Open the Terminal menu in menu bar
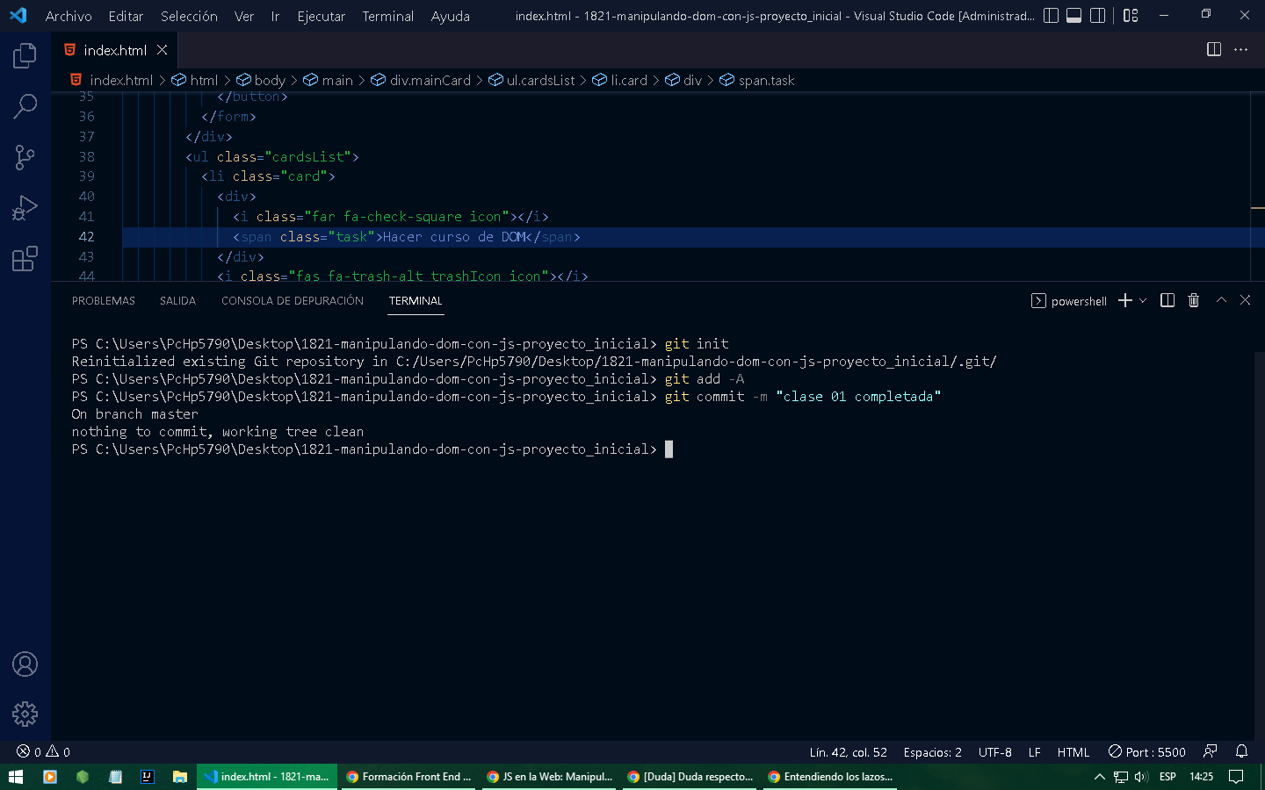This screenshot has width=1265, height=790. click(x=387, y=16)
